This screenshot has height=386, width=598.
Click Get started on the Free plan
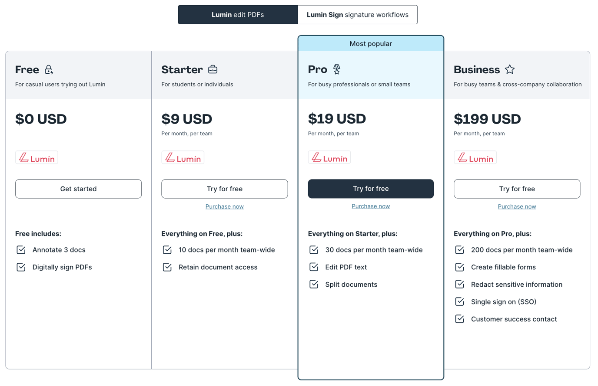coord(78,189)
